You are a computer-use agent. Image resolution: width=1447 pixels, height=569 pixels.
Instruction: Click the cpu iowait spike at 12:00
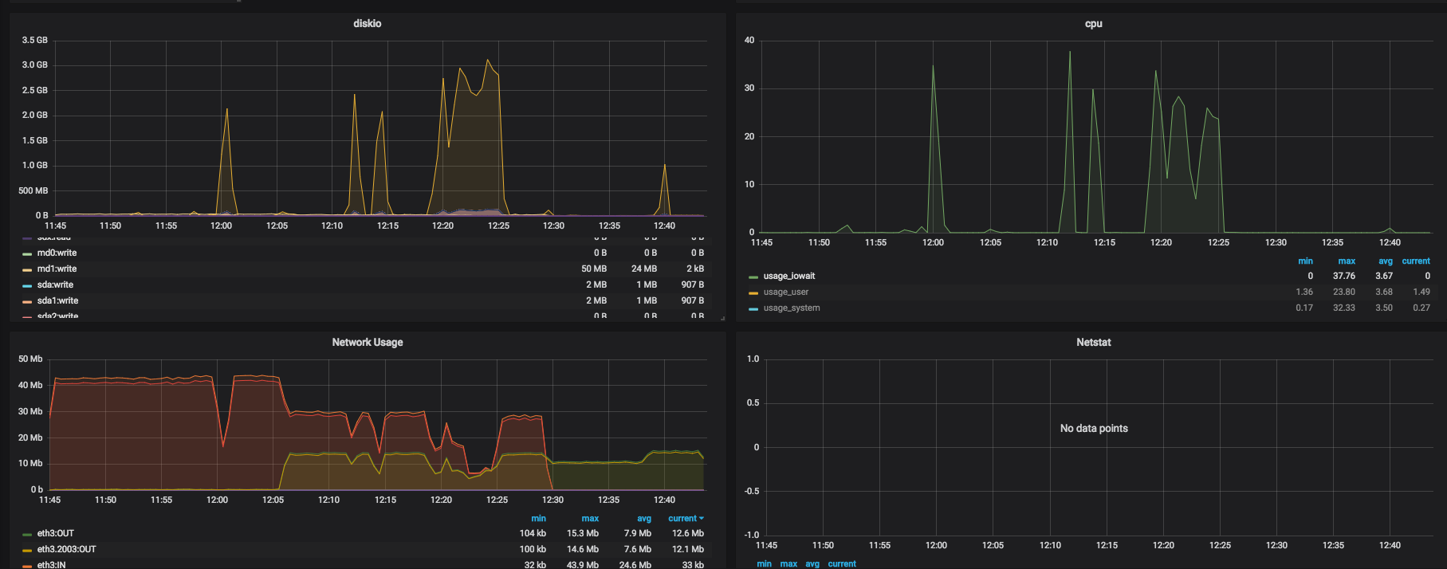point(933,66)
